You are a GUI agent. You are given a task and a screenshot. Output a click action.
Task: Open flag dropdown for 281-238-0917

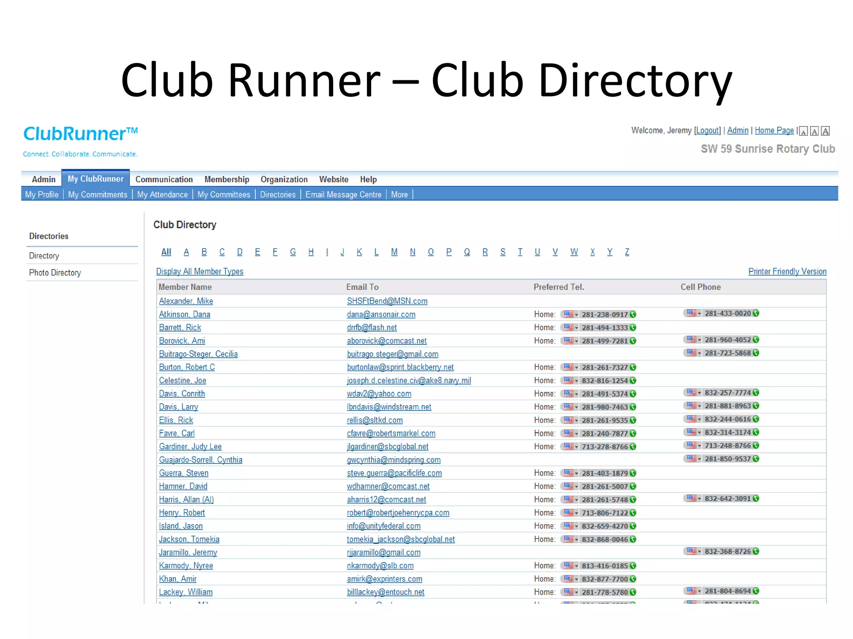pos(570,315)
